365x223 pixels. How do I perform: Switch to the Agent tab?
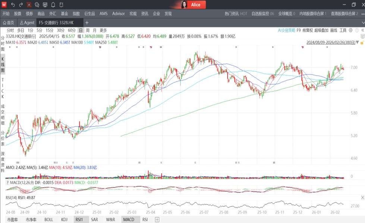tap(27, 23)
